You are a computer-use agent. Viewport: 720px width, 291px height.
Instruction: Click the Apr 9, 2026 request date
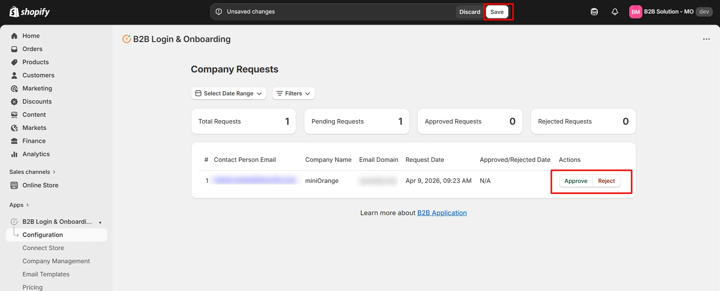[x=439, y=181]
